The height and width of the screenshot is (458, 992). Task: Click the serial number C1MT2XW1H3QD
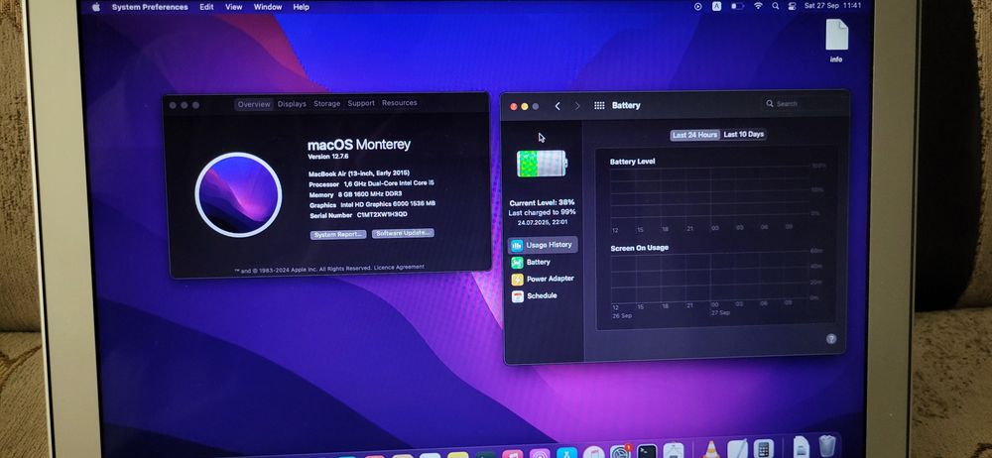[x=382, y=214]
